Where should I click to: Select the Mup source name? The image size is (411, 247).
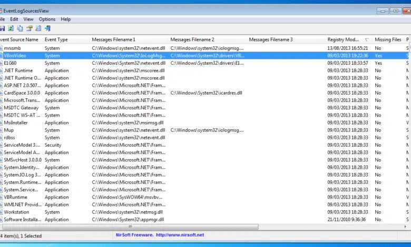coord(9,130)
